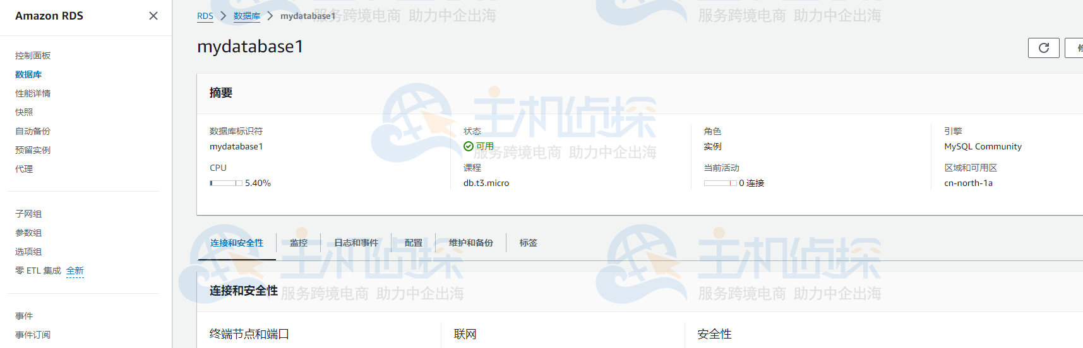The image size is (1083, 348).
Task: Click the 当前活动 connections progress bar
Action: point(721,183)
